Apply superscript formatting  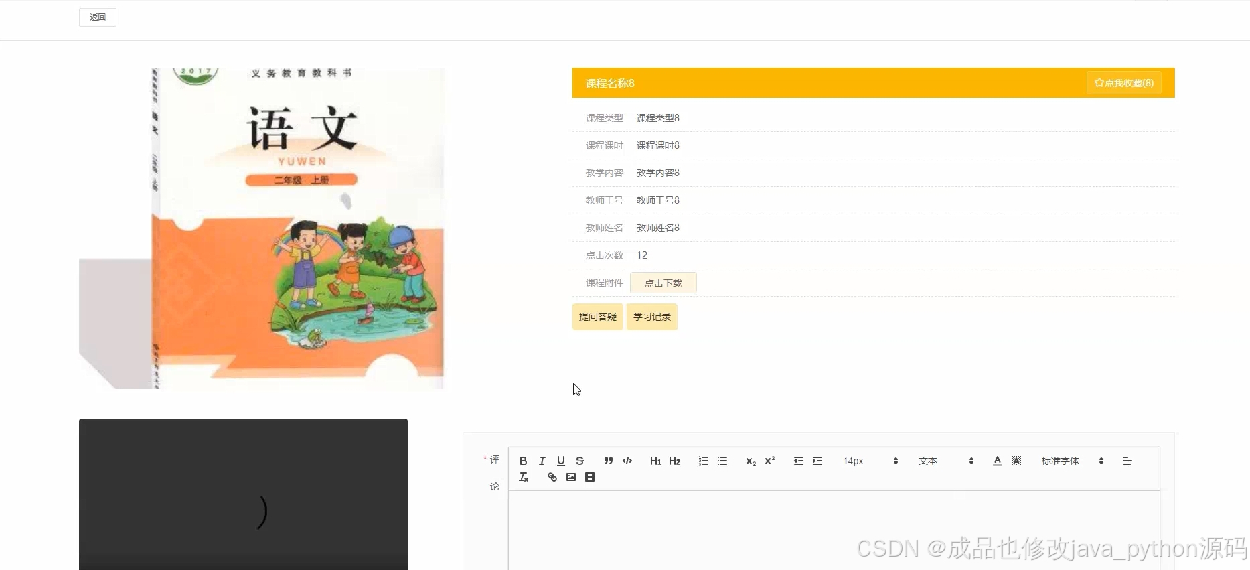point(770,461)
